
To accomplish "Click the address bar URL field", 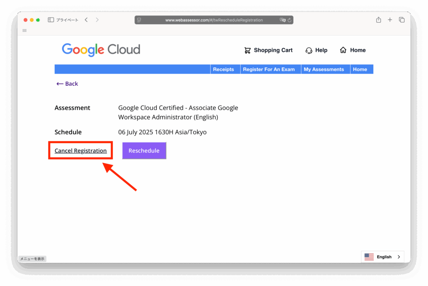I will [214, 20].
